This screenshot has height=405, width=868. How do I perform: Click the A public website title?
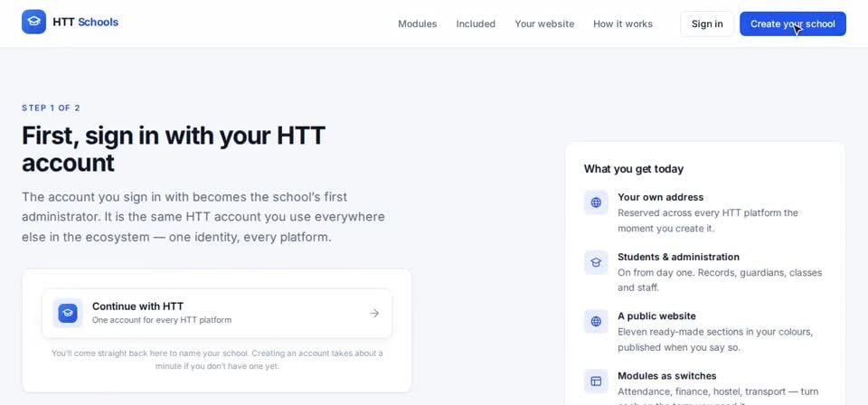[x=656, y=316]
